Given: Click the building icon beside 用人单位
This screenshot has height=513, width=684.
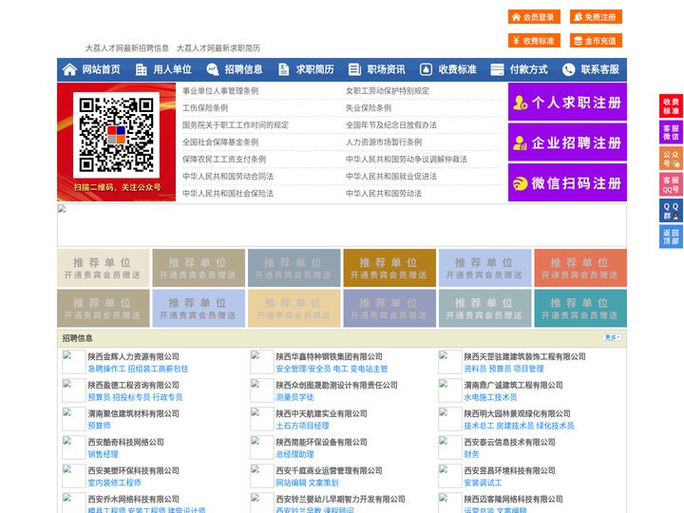Looking at the screenshot, I should pyautogui.click(x=141, y=69).
